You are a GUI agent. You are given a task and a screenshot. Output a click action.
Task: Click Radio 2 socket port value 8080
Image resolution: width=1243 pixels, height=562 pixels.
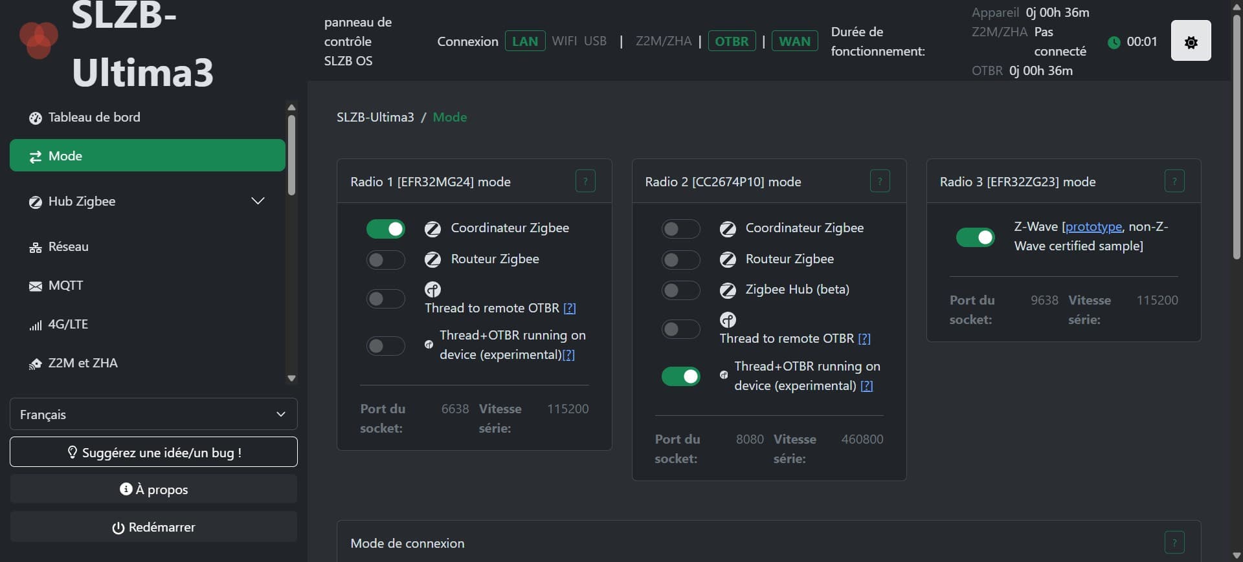click(750, 439)
